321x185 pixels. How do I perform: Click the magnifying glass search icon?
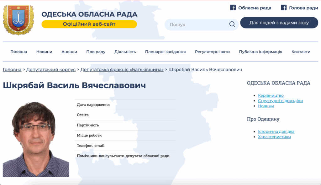point(232,24)
